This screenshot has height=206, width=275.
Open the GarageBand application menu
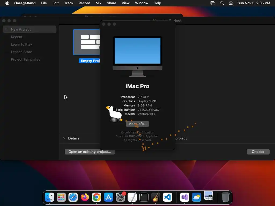point(25,3)
